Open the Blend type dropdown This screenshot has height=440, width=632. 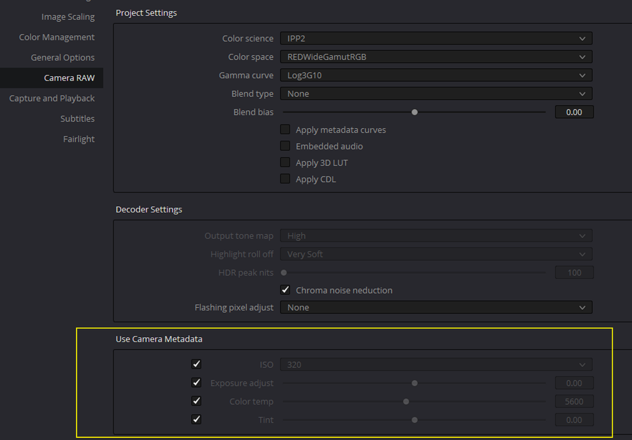[x=436, y=94]
